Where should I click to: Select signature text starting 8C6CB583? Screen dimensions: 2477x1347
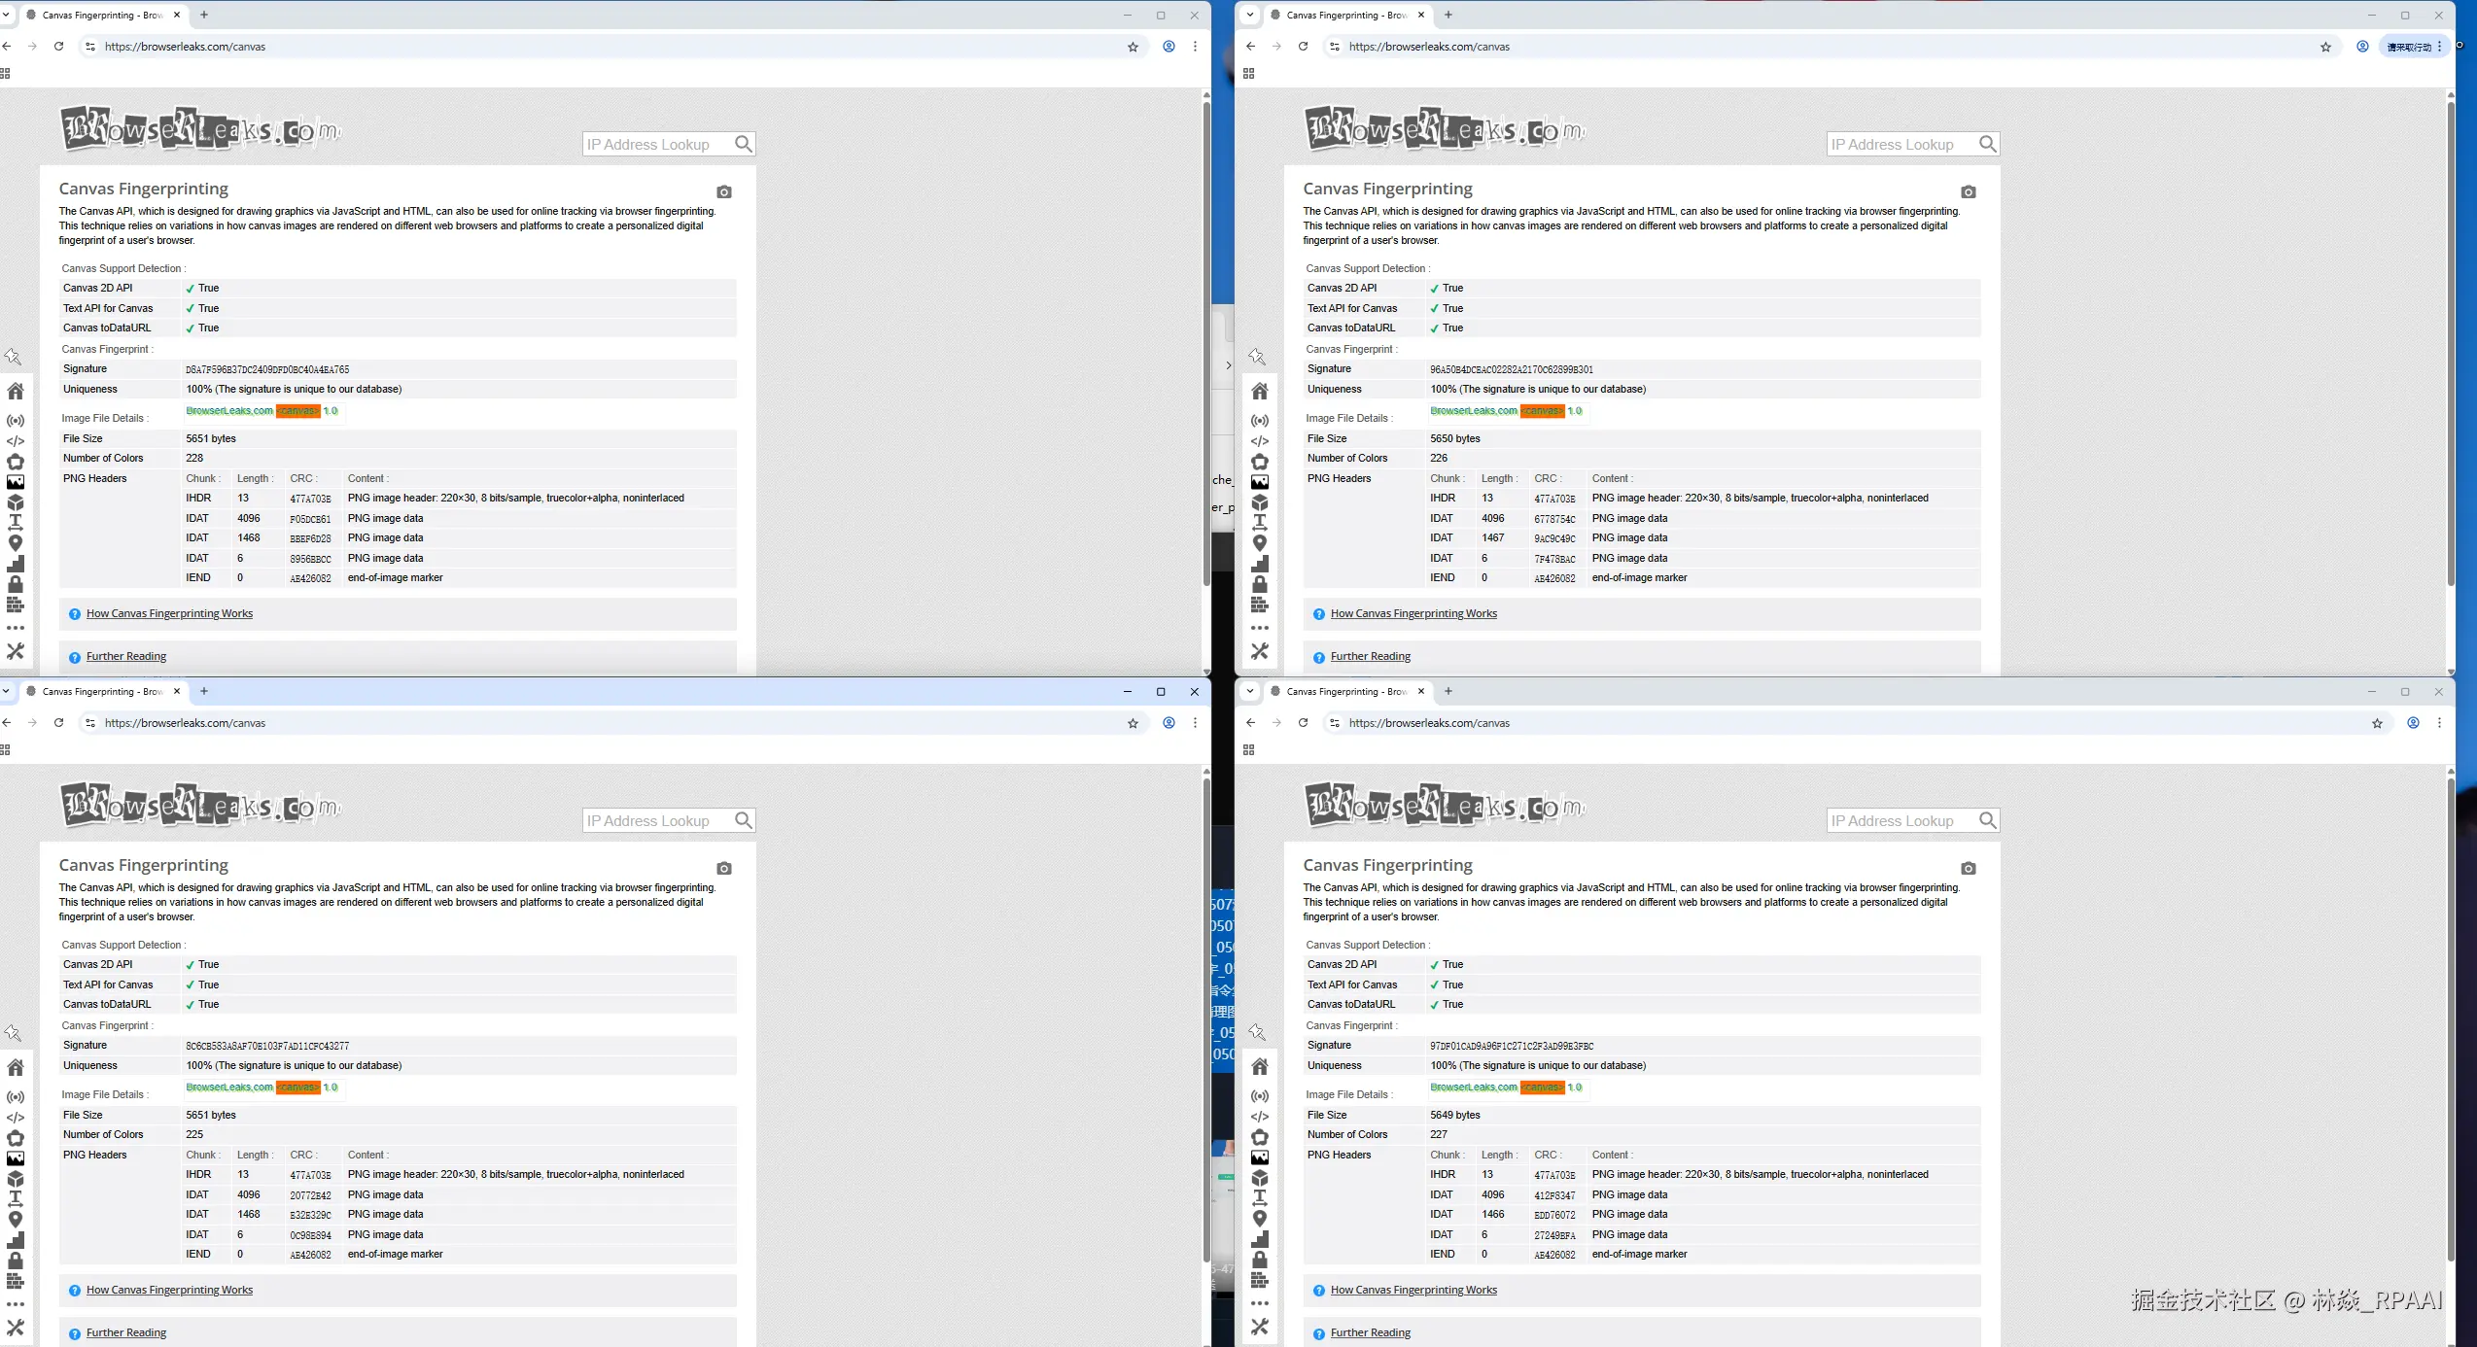point(267,1046)
